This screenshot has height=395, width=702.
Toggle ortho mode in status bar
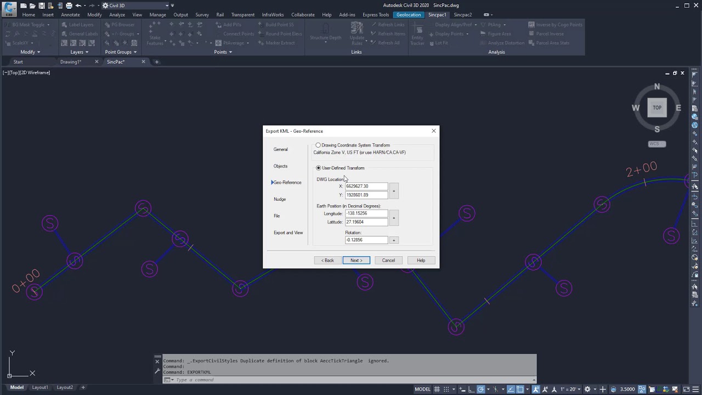[471, 389]
